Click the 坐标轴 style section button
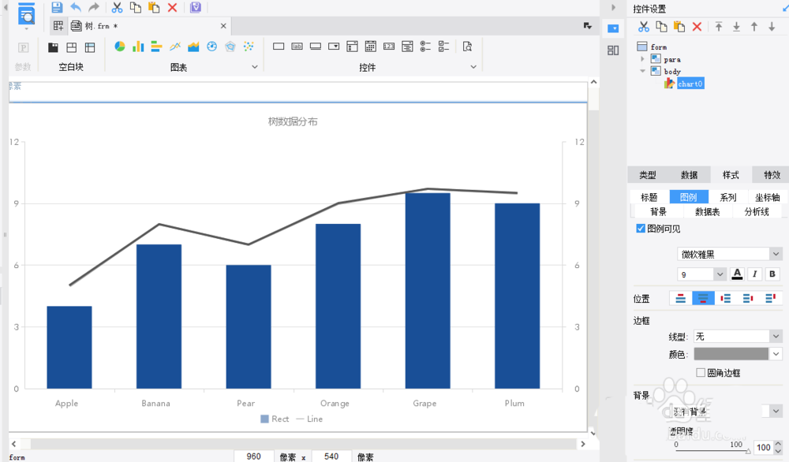The width and height of the screenshot is (789, 462). pos(767,198)
